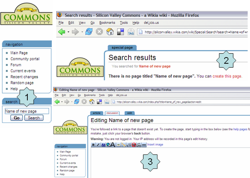Open Random page in large navigation sidebar

22,83
